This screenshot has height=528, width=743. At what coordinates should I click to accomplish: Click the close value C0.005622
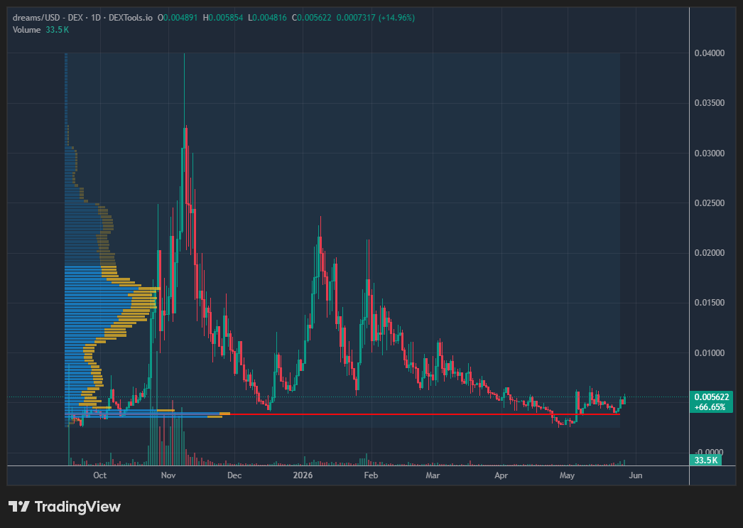coord(311,18)
